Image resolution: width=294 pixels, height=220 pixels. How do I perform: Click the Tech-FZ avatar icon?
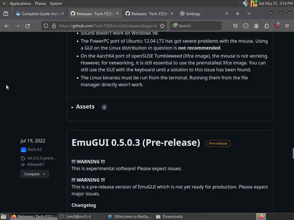[x=24, y=150]
